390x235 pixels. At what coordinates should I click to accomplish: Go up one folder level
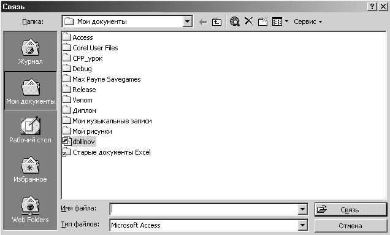[x=216, y=22]
